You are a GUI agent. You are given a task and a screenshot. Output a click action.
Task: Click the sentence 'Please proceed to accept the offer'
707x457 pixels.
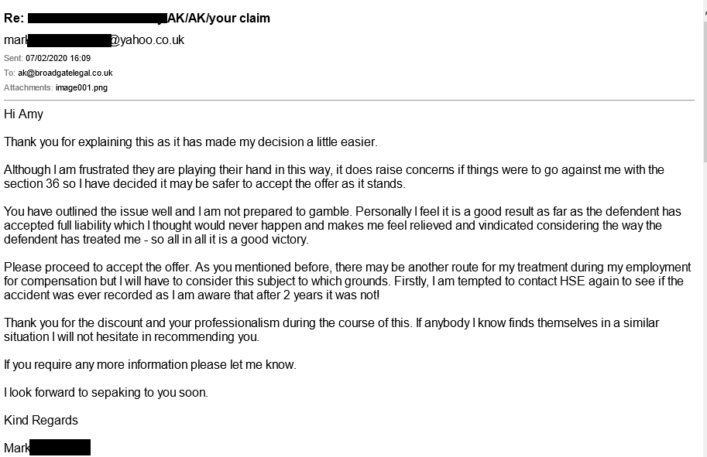(98, 268)
